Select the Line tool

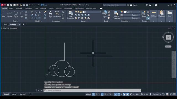click(x=4, y=14)
